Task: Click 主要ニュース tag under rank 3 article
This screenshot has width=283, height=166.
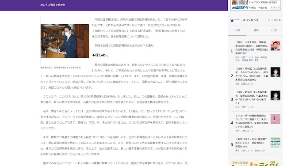Action: click(247, 107)
